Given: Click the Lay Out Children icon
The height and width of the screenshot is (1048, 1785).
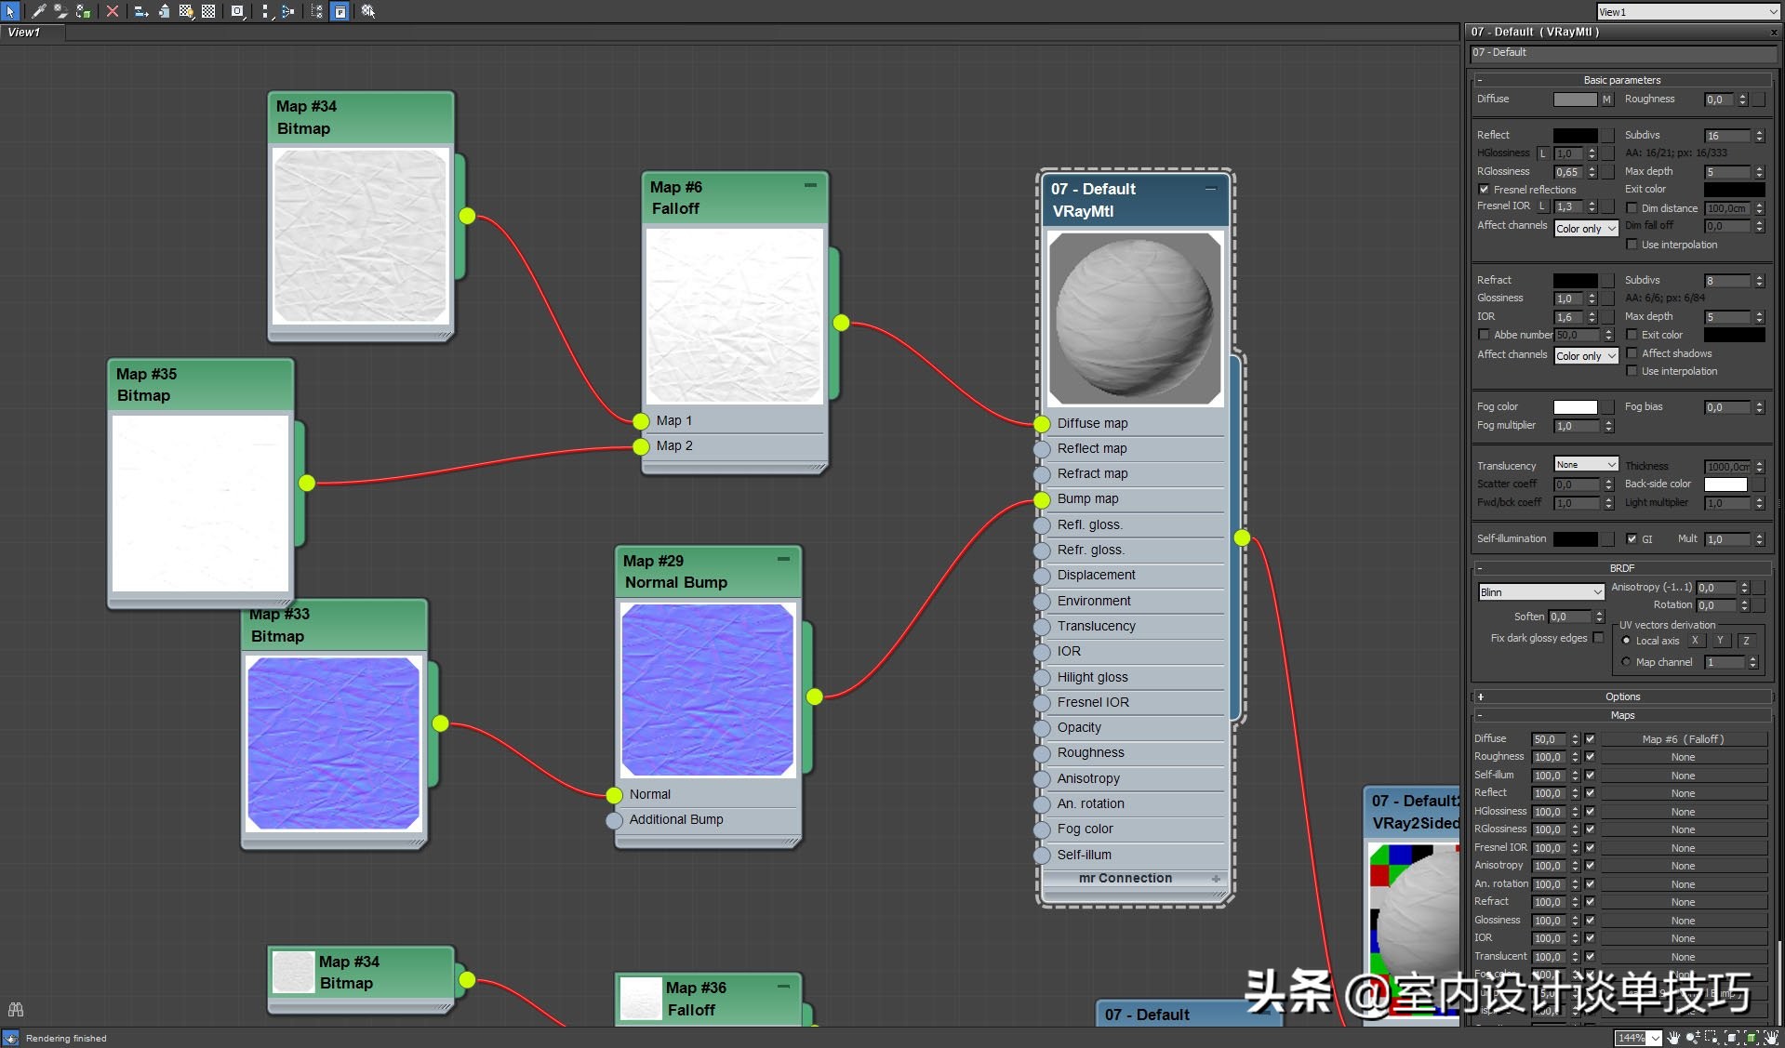Looking at the screenshot, I should tap(287, 11).
